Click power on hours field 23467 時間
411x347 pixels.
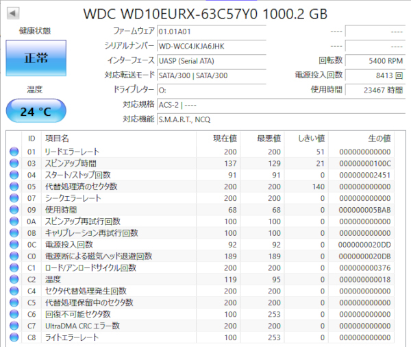375,91
